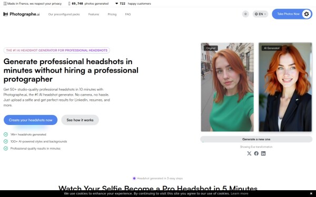Click the heart icon beside happy customers

[116, 4]
